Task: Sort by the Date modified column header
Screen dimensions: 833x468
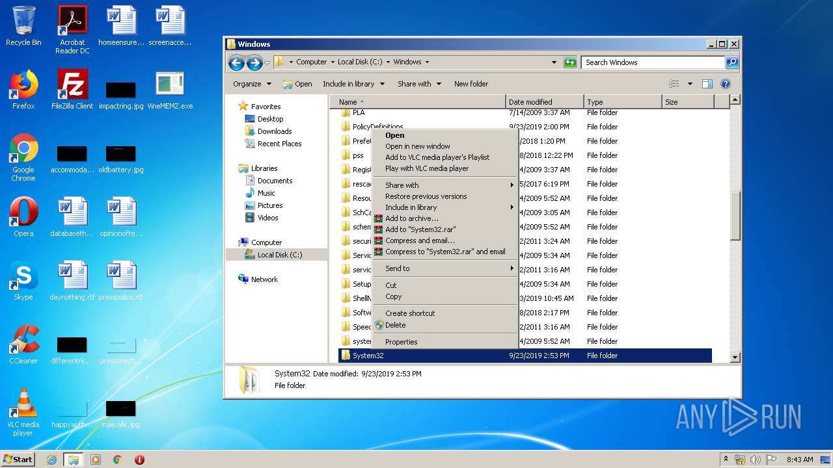Action: pos(545,102)
